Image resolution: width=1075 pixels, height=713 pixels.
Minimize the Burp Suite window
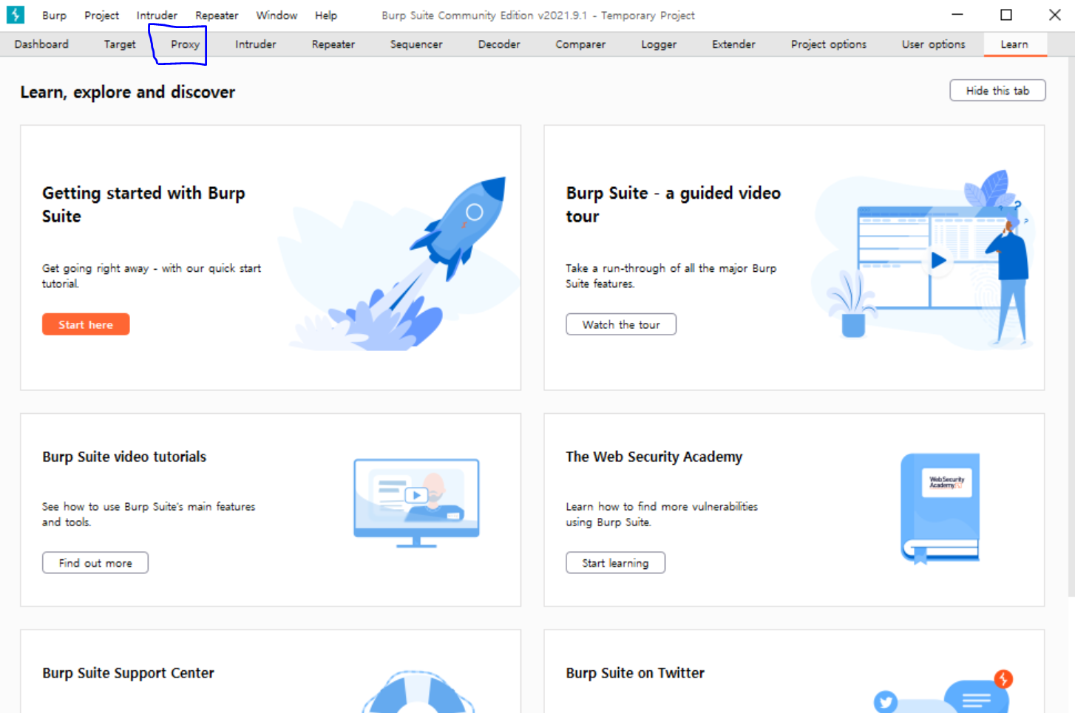(957, 15)
